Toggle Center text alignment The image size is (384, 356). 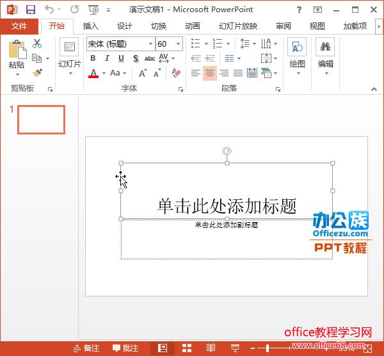[210, 73]
